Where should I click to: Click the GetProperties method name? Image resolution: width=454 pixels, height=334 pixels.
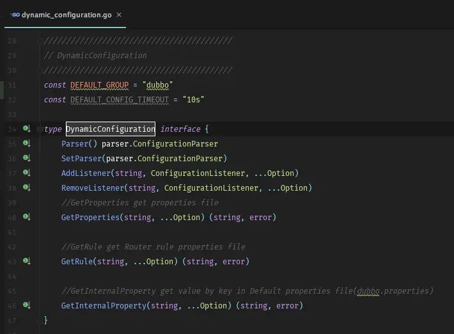click(90, 218)
